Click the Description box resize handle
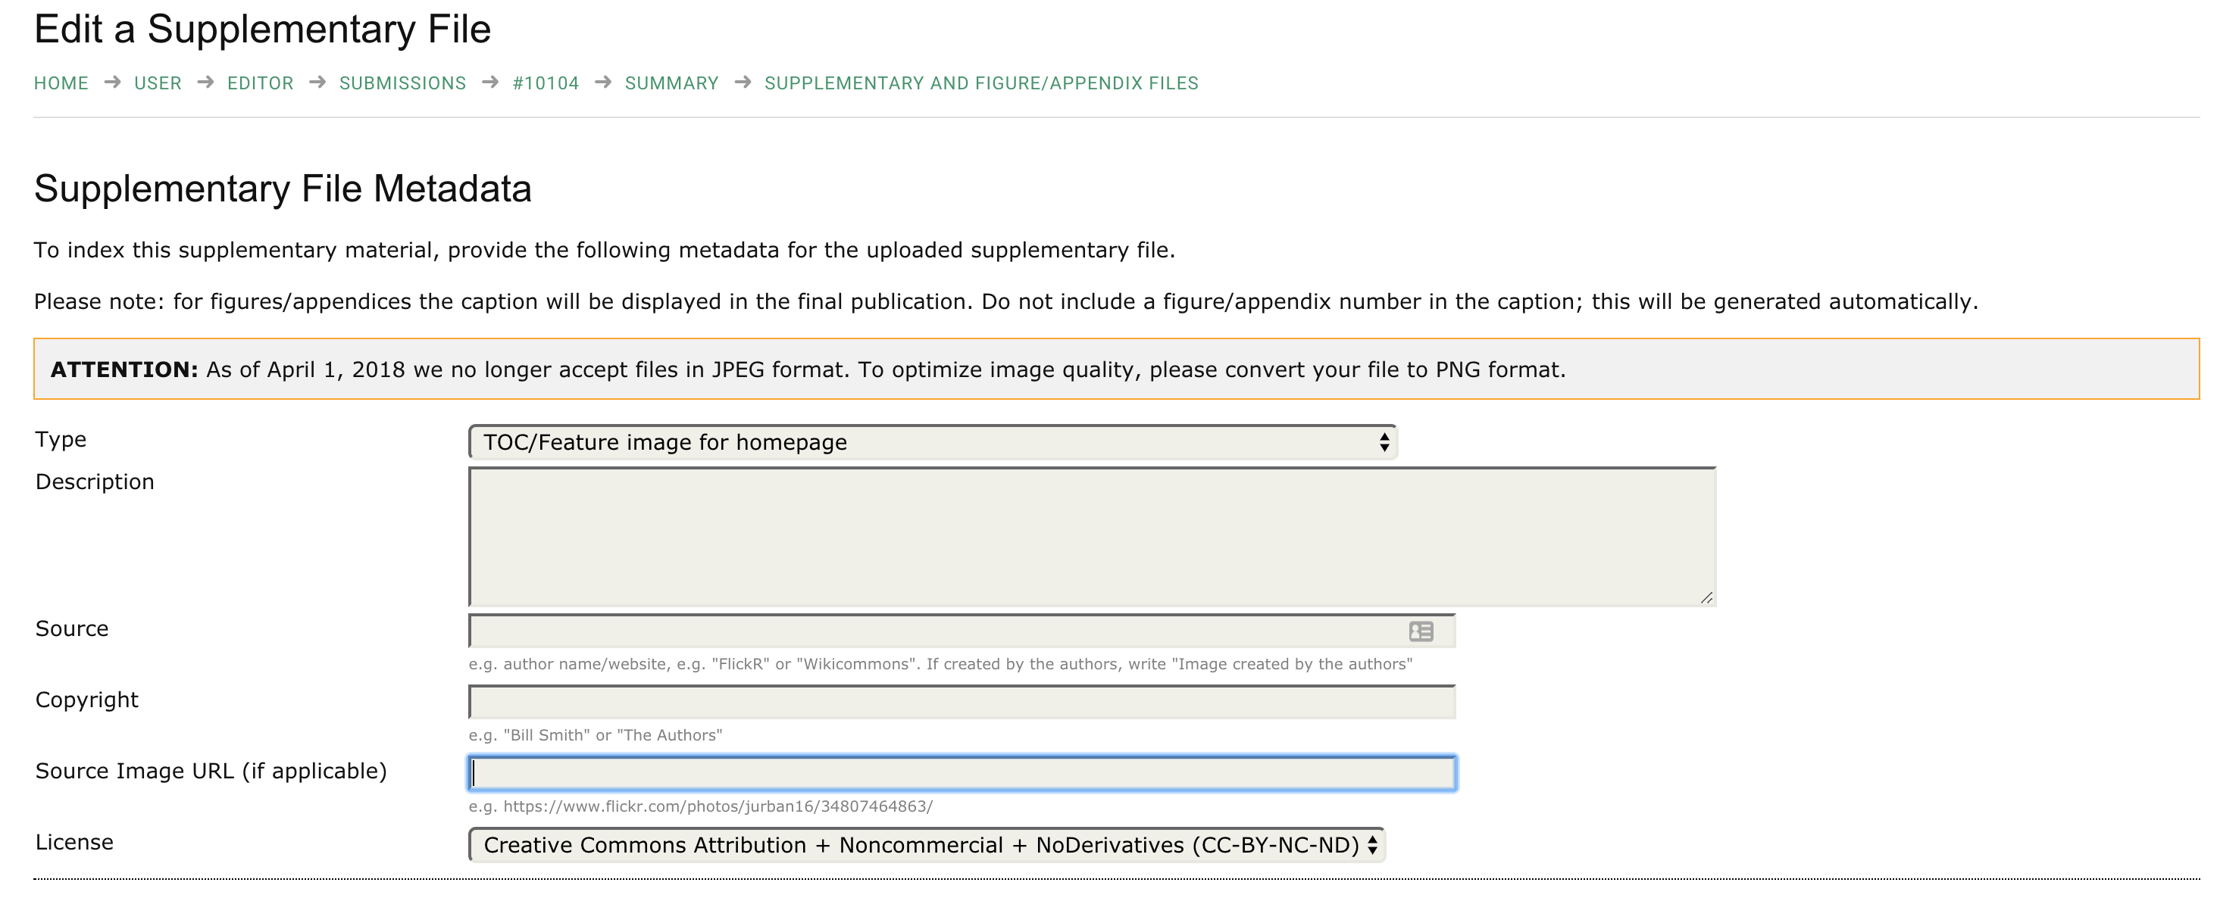2217x898 pixels. pyautogui.click(x=1706, y=597)
